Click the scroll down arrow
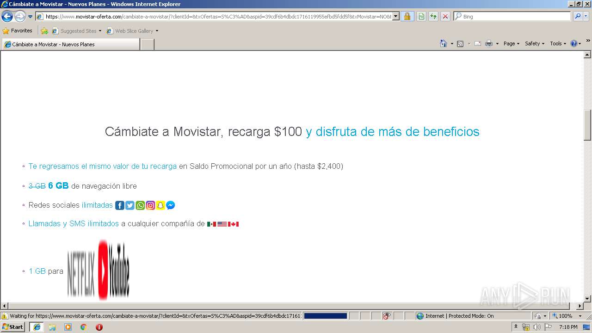The width and height of the screenshot is (592, 333). tap(588, 299)
